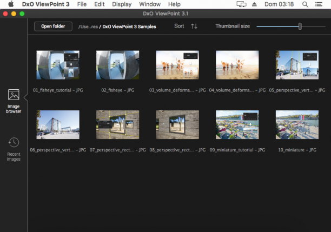
Task: Select the 08_perspective_rect thumbnail
Action: coord(177,124)
